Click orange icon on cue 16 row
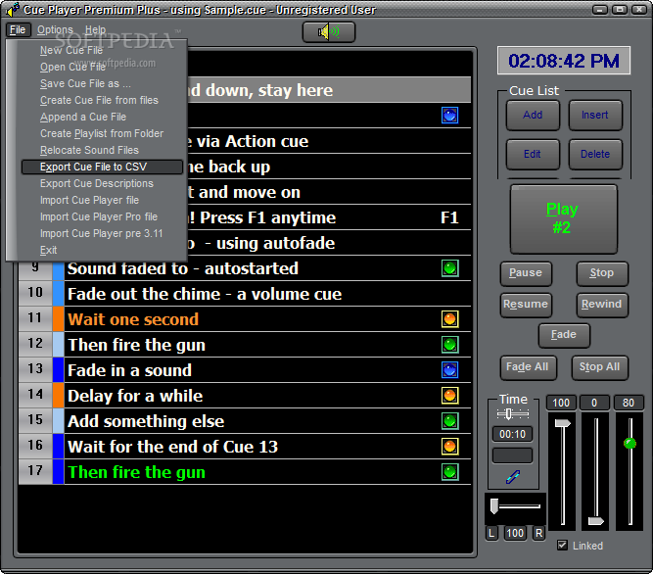653x574 pixels. coord(449,446)
